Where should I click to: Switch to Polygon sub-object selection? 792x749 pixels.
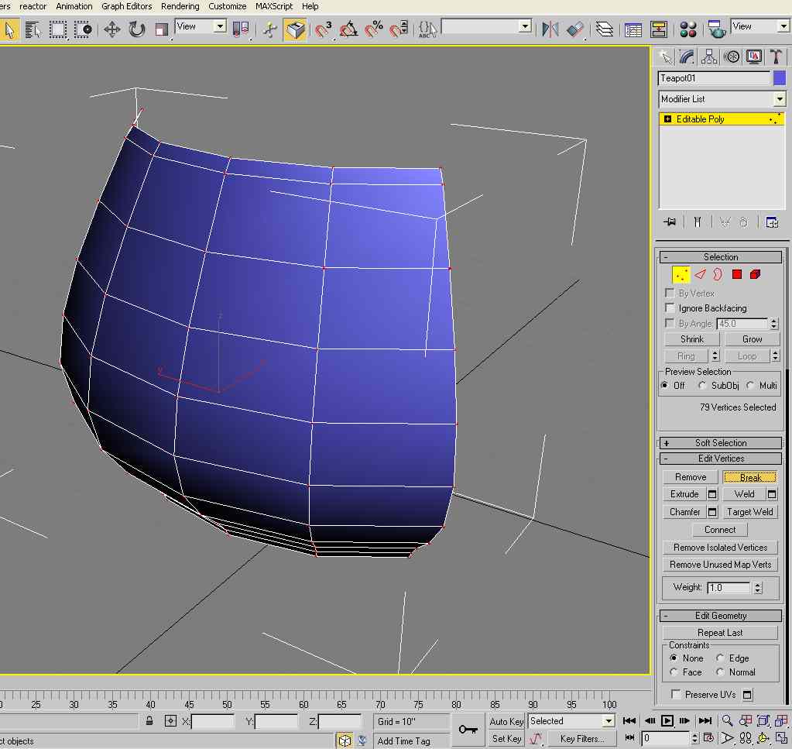[x=737, y=274]
